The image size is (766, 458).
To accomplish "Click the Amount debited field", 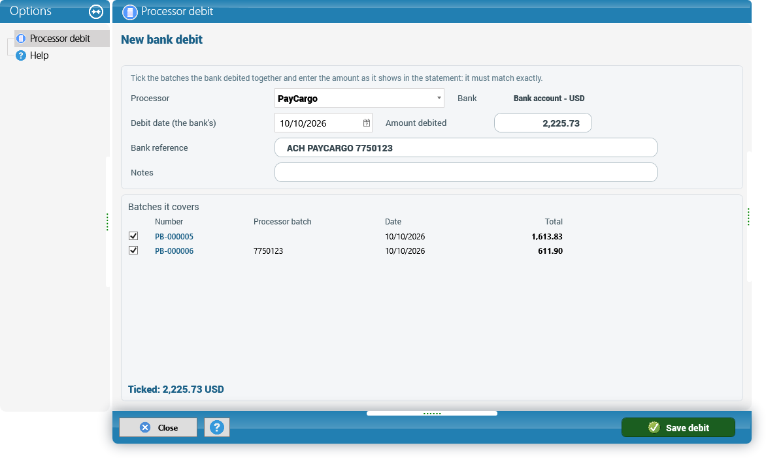I will 542,123.
